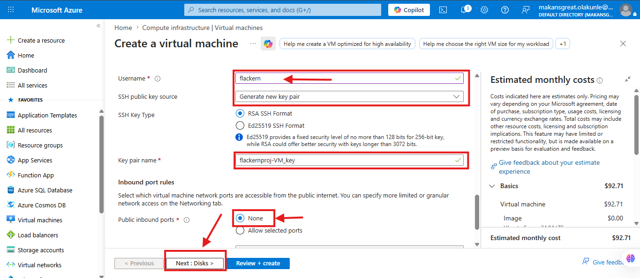Collapse the left sidebar with the chevron

98,26
